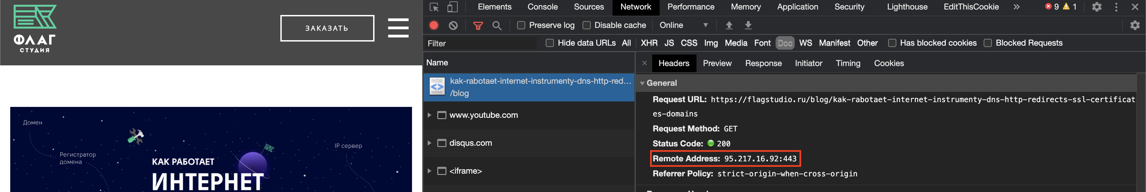
Task: Tick the Hide data URLs checkbox
Action: 549,43
